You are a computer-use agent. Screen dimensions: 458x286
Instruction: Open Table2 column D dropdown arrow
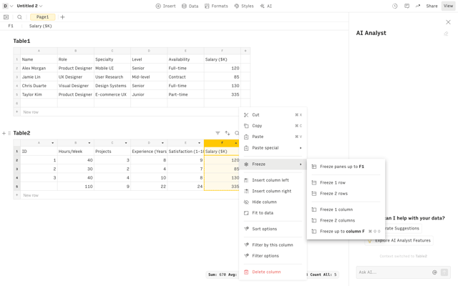(162, 143)
